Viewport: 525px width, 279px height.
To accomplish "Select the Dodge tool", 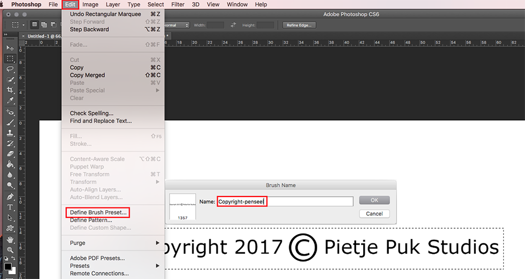I will click(x=10, y=185).
